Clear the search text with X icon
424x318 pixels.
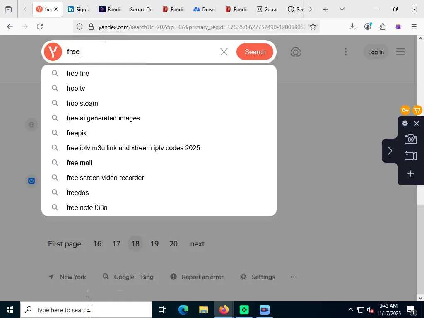(x=224, y=52)
